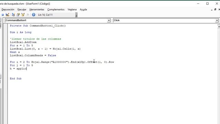Click the Reset (stop) toolbar icon
This screenshot has width=220, height=124.
point(2,15)
